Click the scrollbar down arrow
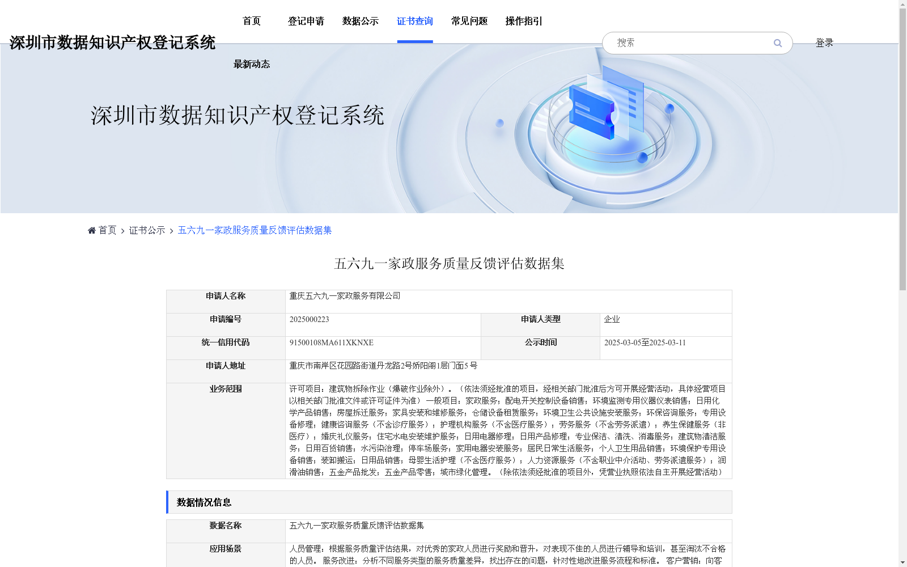The image size is (907, 567). coord(902,562)
